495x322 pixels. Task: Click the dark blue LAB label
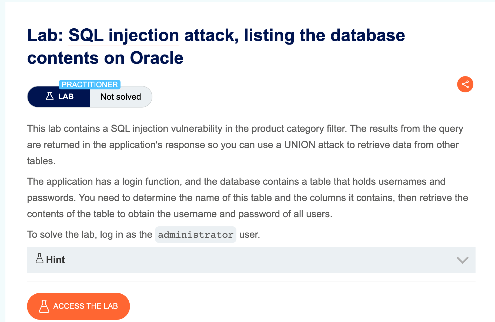66,97
